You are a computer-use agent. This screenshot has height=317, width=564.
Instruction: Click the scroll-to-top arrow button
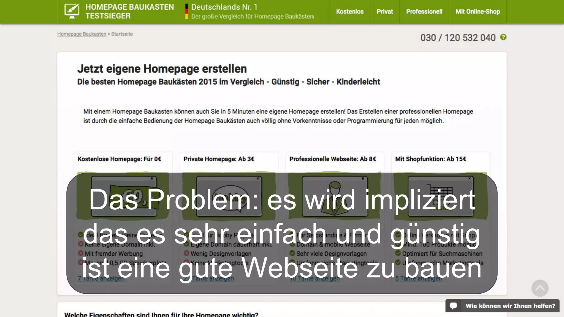tap(540, 288)
